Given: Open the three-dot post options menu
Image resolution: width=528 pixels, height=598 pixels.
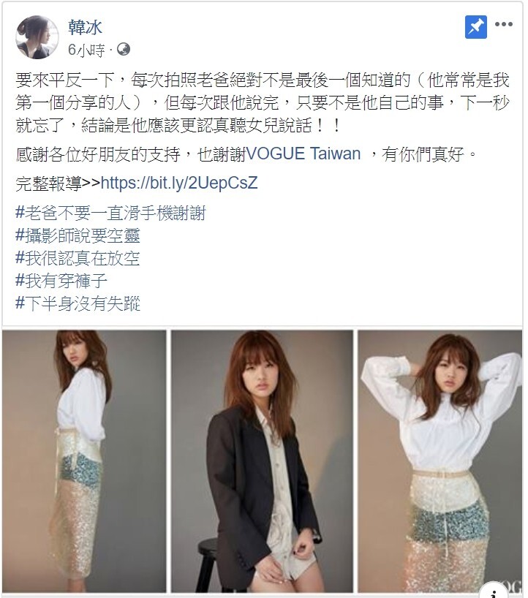Looking at the screenshot, I should point(504,24).
